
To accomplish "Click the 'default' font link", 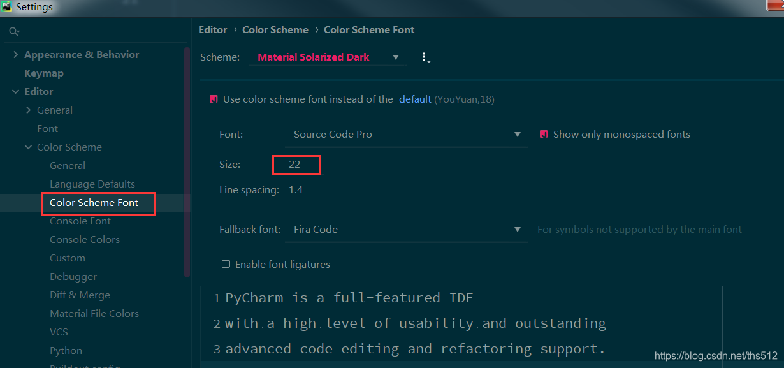I will [x=415, y=99].
